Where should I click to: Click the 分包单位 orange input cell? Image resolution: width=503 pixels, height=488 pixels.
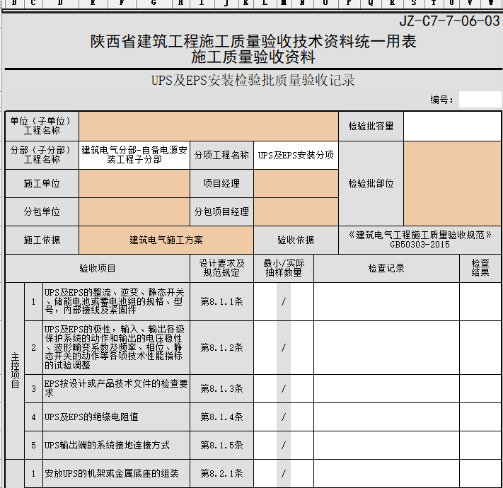coord(134,211)
